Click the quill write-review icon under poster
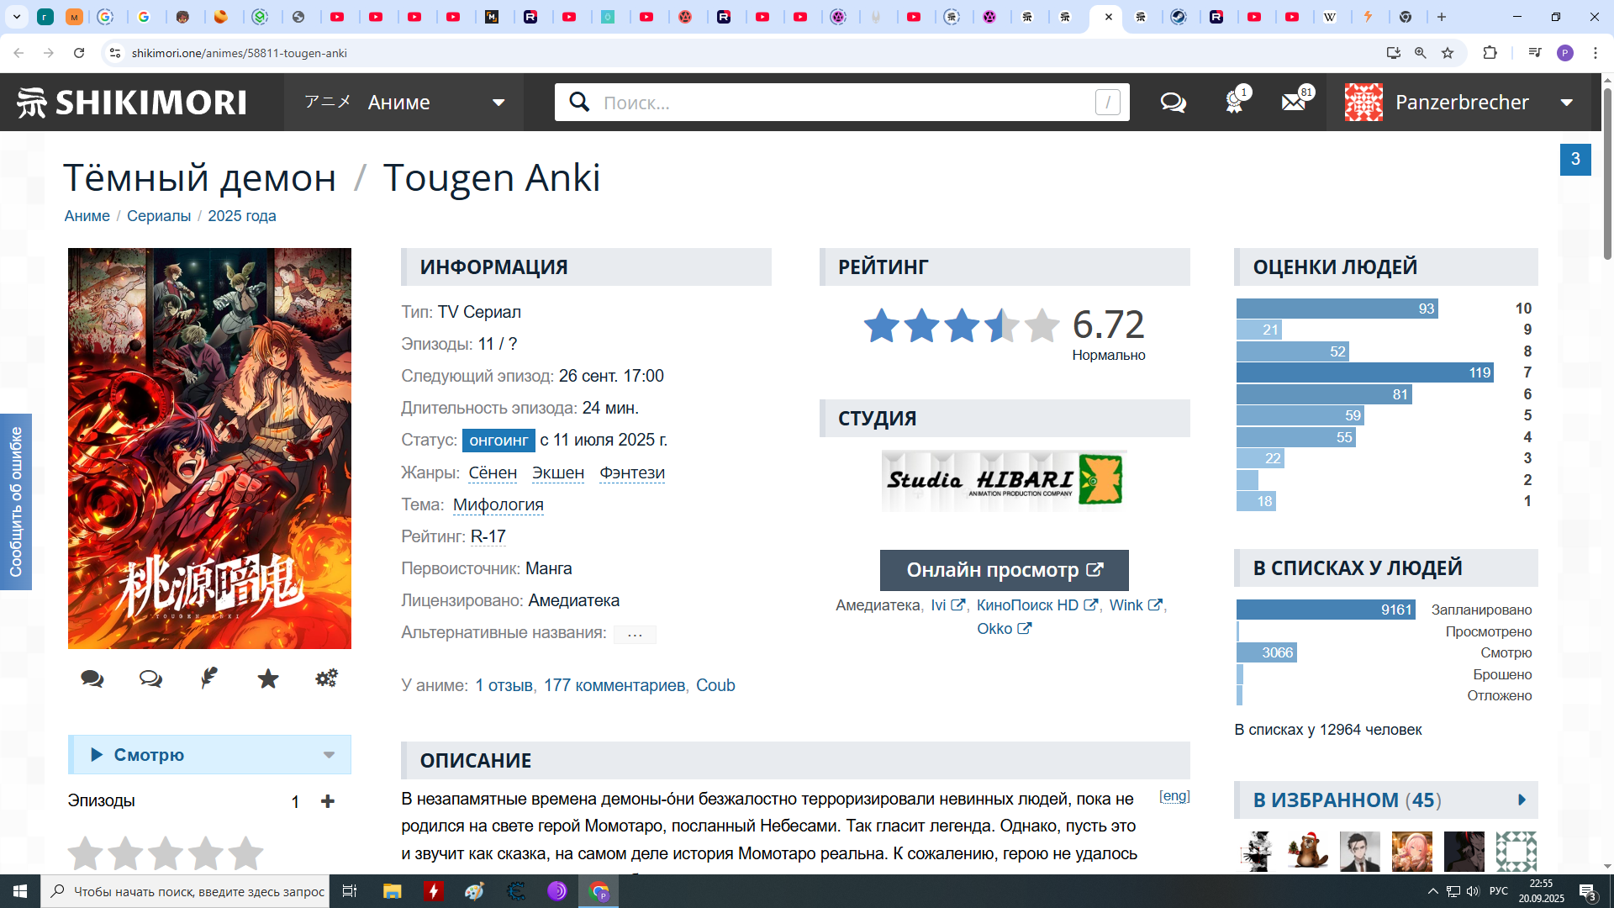This screenshot has height=908, width=1614. coord(209,678)
